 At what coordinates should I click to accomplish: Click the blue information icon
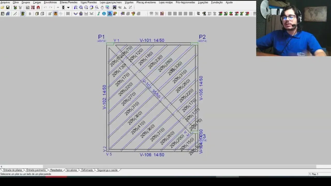pyautogui.click(x=104, y=14)
